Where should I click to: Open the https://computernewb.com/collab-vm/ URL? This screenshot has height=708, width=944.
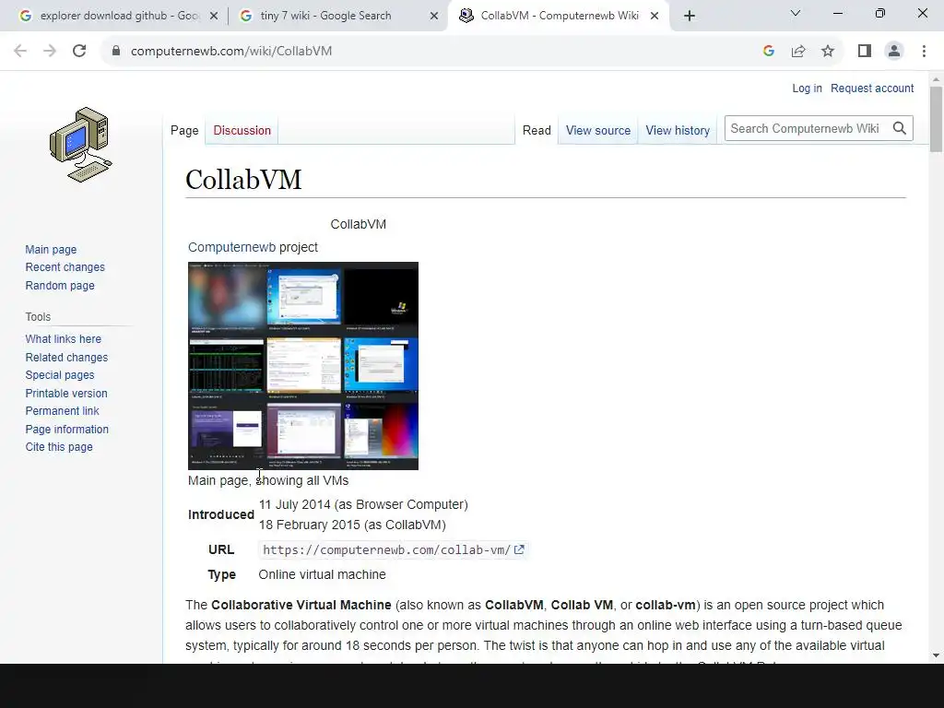[x=386, y=549]
